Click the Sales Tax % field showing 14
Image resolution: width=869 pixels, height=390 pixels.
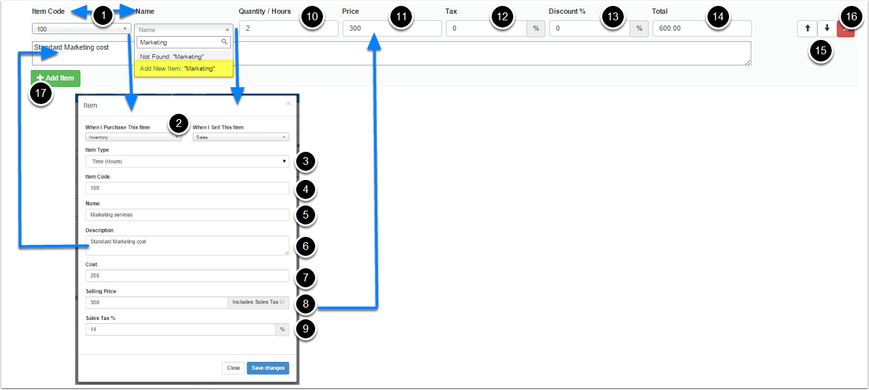180,329
